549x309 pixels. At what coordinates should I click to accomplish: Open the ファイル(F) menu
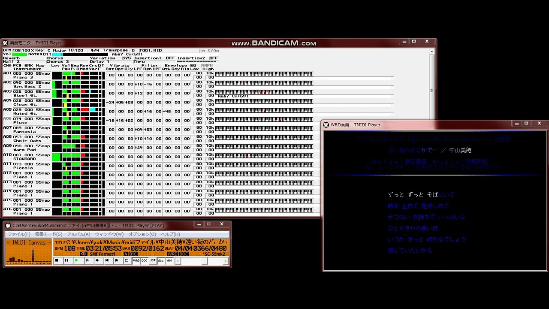(x=18, y=234)
